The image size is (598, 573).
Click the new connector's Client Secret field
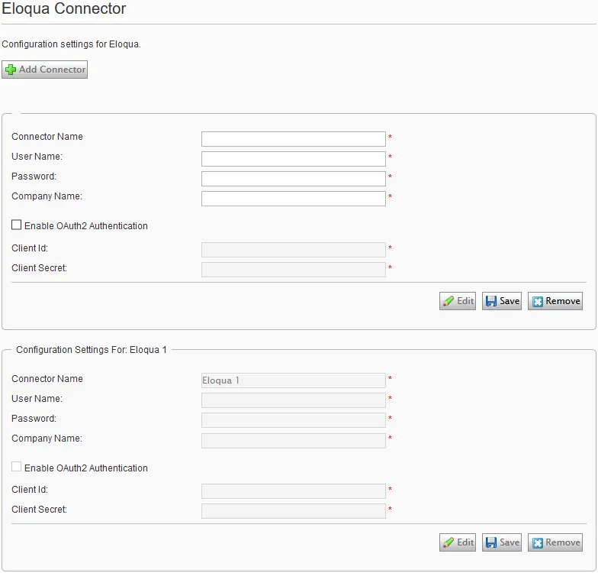tap(293, 270)
